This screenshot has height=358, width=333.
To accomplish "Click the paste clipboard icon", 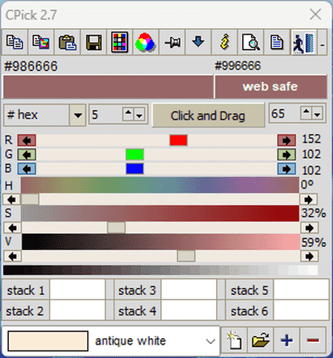I will point(67,42).
